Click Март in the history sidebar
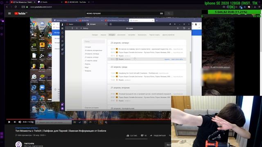Image resolution: width=262 pixels, height=147 pixels. [x=86, y=67]
